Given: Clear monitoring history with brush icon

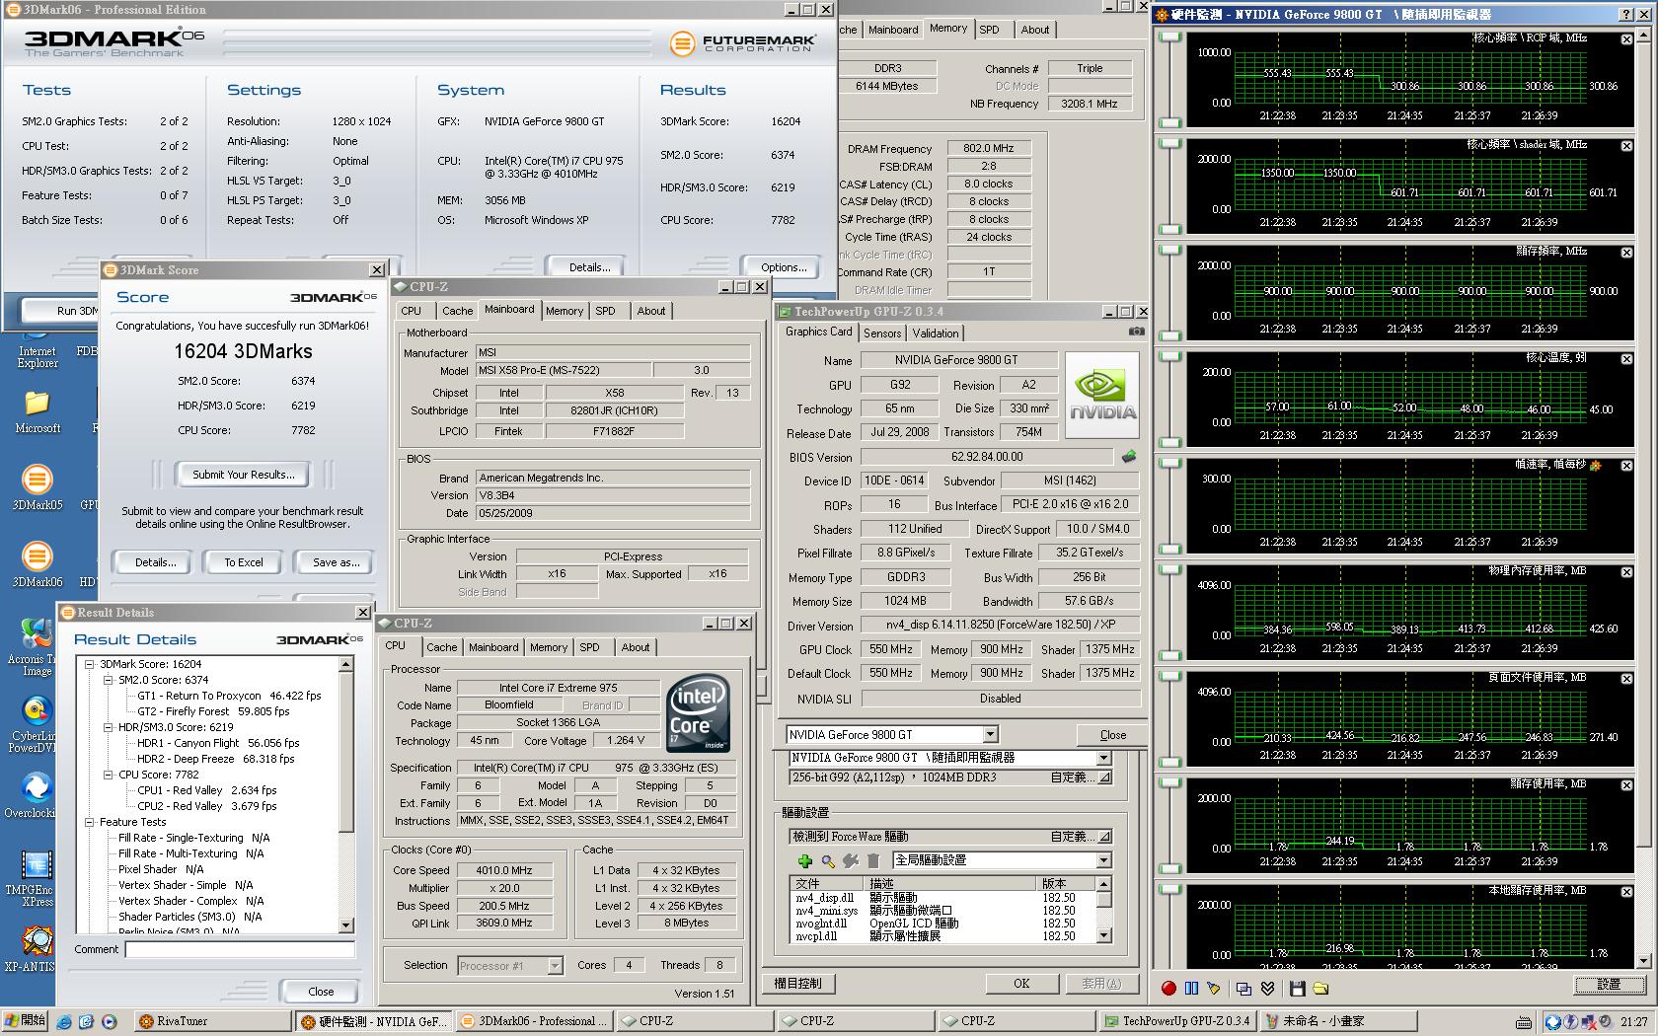Looking at the screenshot, I should click(1214, 988).
